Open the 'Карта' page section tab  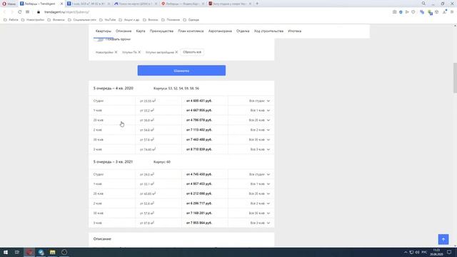(141, 31)
